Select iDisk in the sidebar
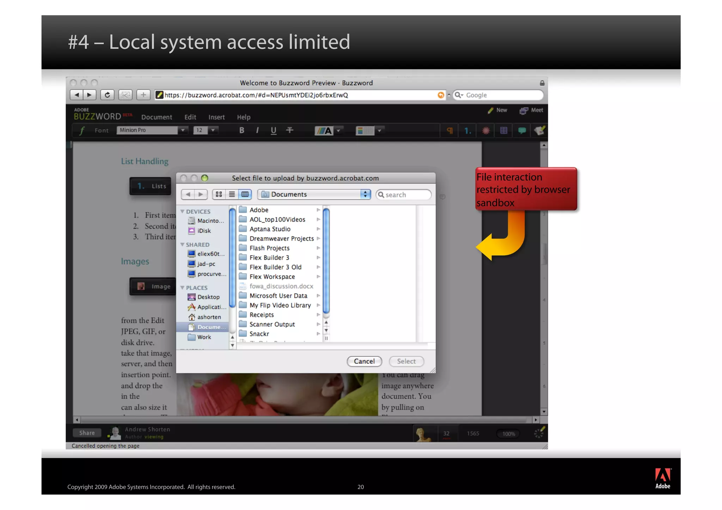The image size is (722, 510). pyautogui.click(x=204, y=231)
